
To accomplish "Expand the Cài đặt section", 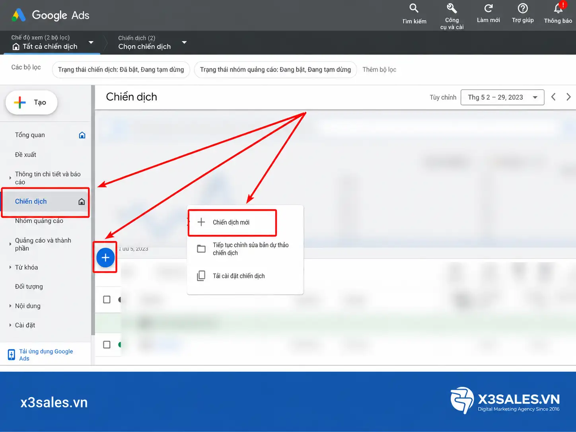I will (x=10, y=325).
